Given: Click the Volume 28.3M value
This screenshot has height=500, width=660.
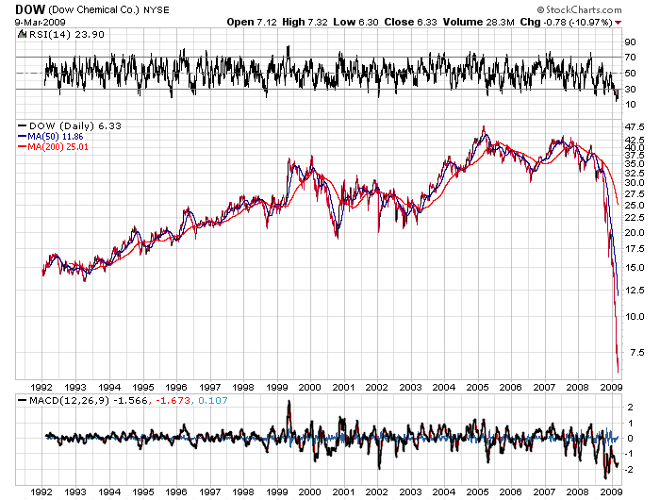Looking at the screenshot, I should (479, 22).
